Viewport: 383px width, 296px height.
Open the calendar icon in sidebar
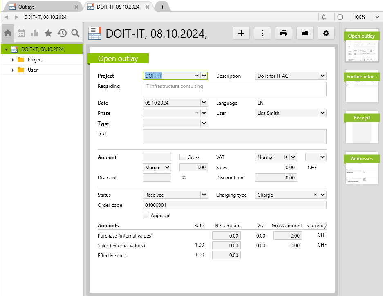coord(21,33)
